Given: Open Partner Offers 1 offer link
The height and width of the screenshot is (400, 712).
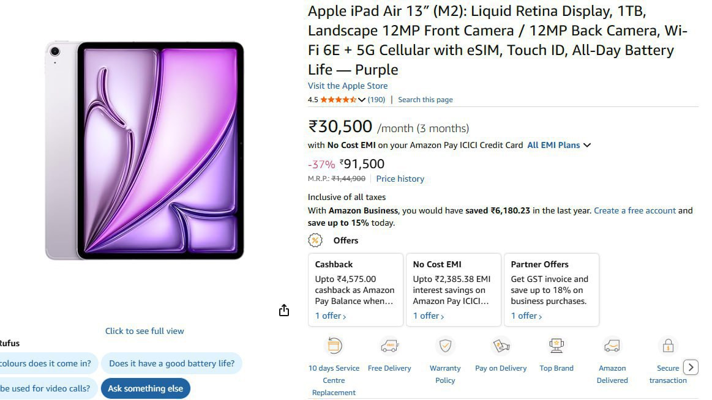Looking at the screenshot, I should click(527, 316).
